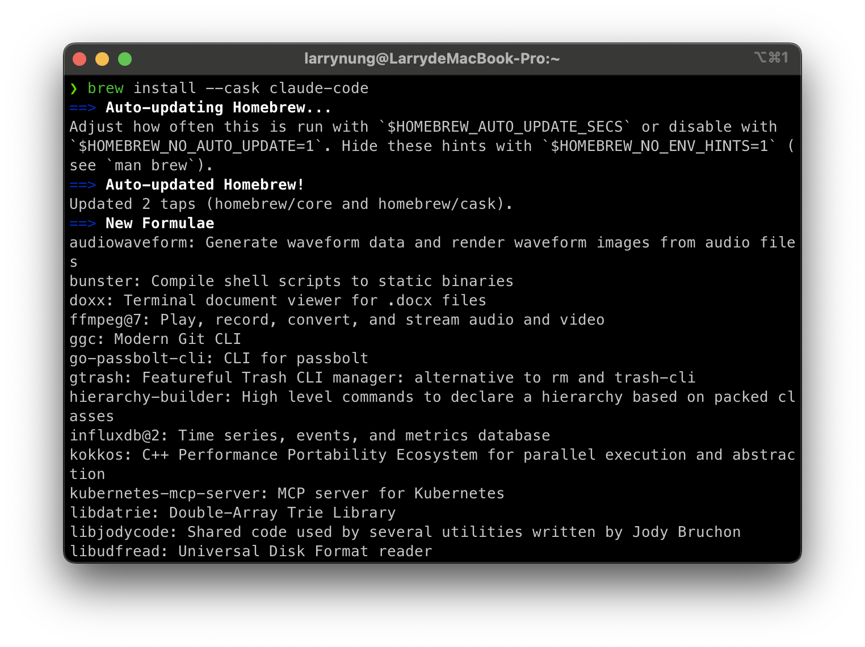Click the 'go-passbolt-cli' formula line
The width and height of the screenshot is (865, 647).
(219, 359)
